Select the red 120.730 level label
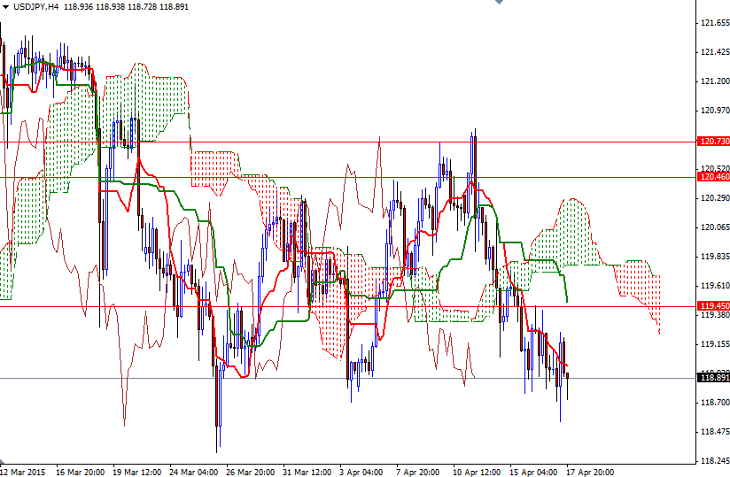The image size is (730, 477). click(714, 142)
